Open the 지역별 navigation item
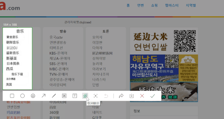Viewport: 224px width, 119px height. pos(191,5)
